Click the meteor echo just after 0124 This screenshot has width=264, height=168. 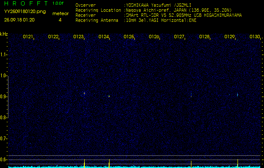109,96
